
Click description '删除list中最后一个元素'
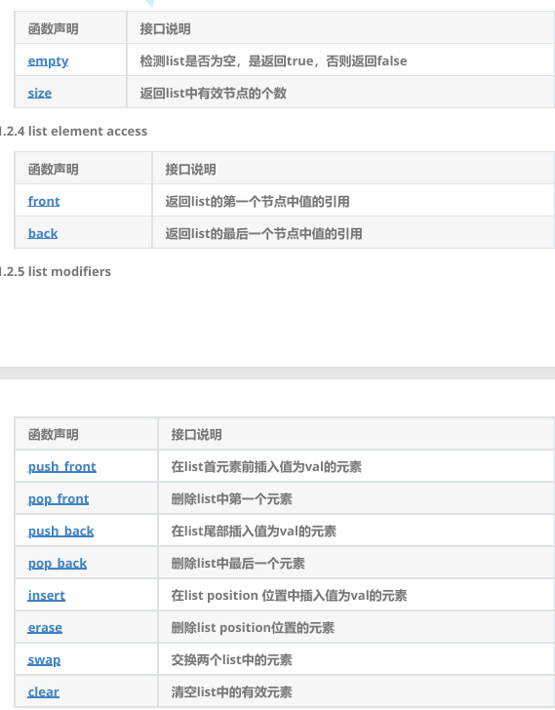[x=238, y=564]
